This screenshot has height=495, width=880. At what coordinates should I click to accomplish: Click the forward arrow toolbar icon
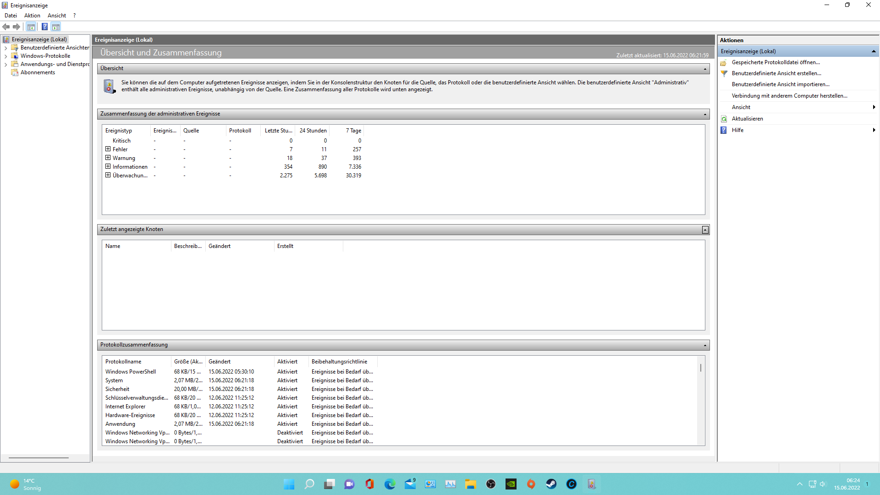(x=16, y=27)
